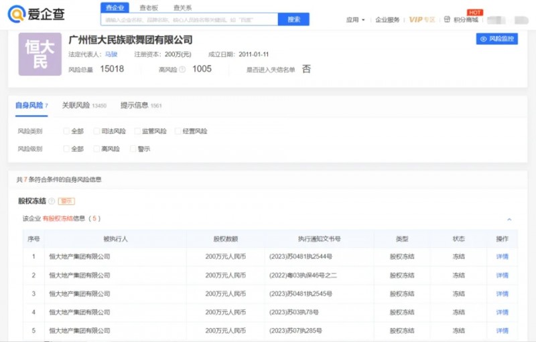
Task: Click the 警示 tag next to 股权冻结
Action: coord(66,201)
